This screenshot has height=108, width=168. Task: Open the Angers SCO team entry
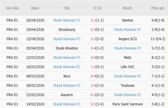coord(127,39)
